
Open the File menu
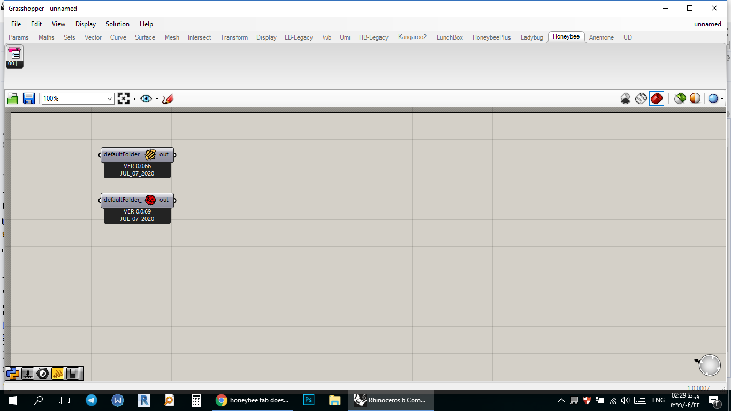coord(16,24)
